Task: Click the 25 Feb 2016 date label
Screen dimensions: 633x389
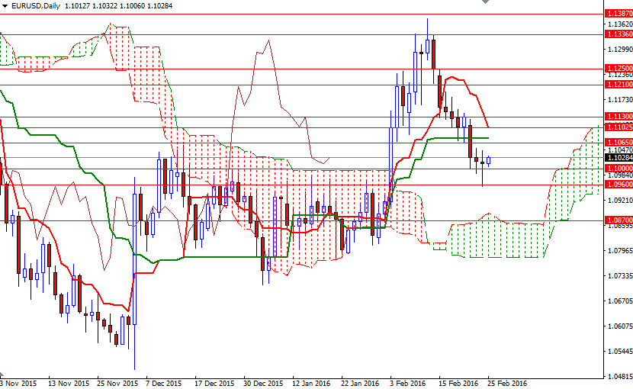Action: click(x=507, y=383)
